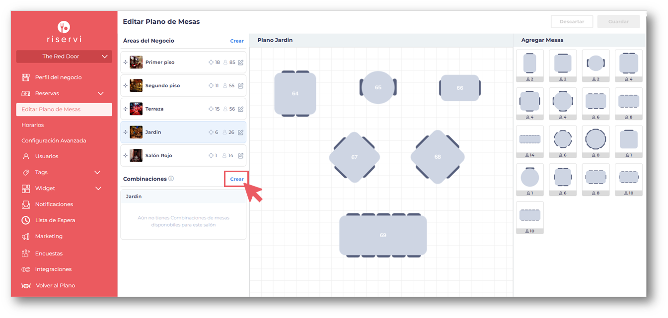The image size is (668, 318).
Task: Open the Marketing megaphone entry
Action: (x=42, y=236)
